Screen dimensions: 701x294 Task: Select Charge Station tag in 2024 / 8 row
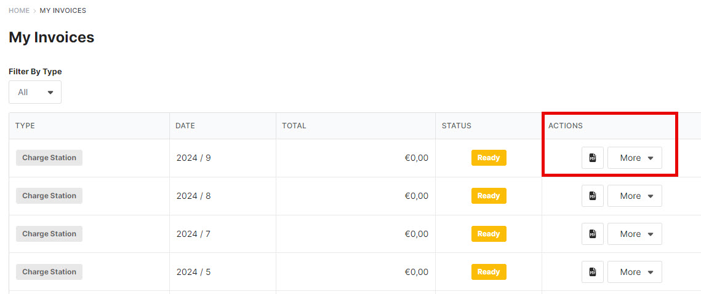[x=49, y=196]
